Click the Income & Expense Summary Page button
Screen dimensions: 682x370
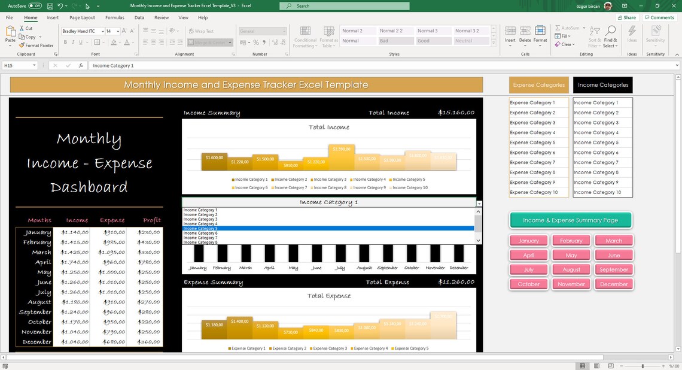(570, 220)
